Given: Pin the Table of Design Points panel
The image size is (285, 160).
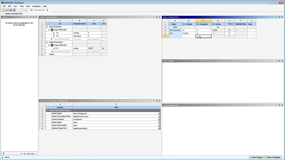Looking at the screenshot, I should (x=281, y=17).
